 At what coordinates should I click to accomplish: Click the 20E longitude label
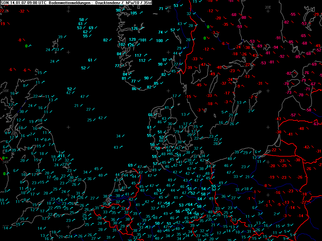pos(268,7)
